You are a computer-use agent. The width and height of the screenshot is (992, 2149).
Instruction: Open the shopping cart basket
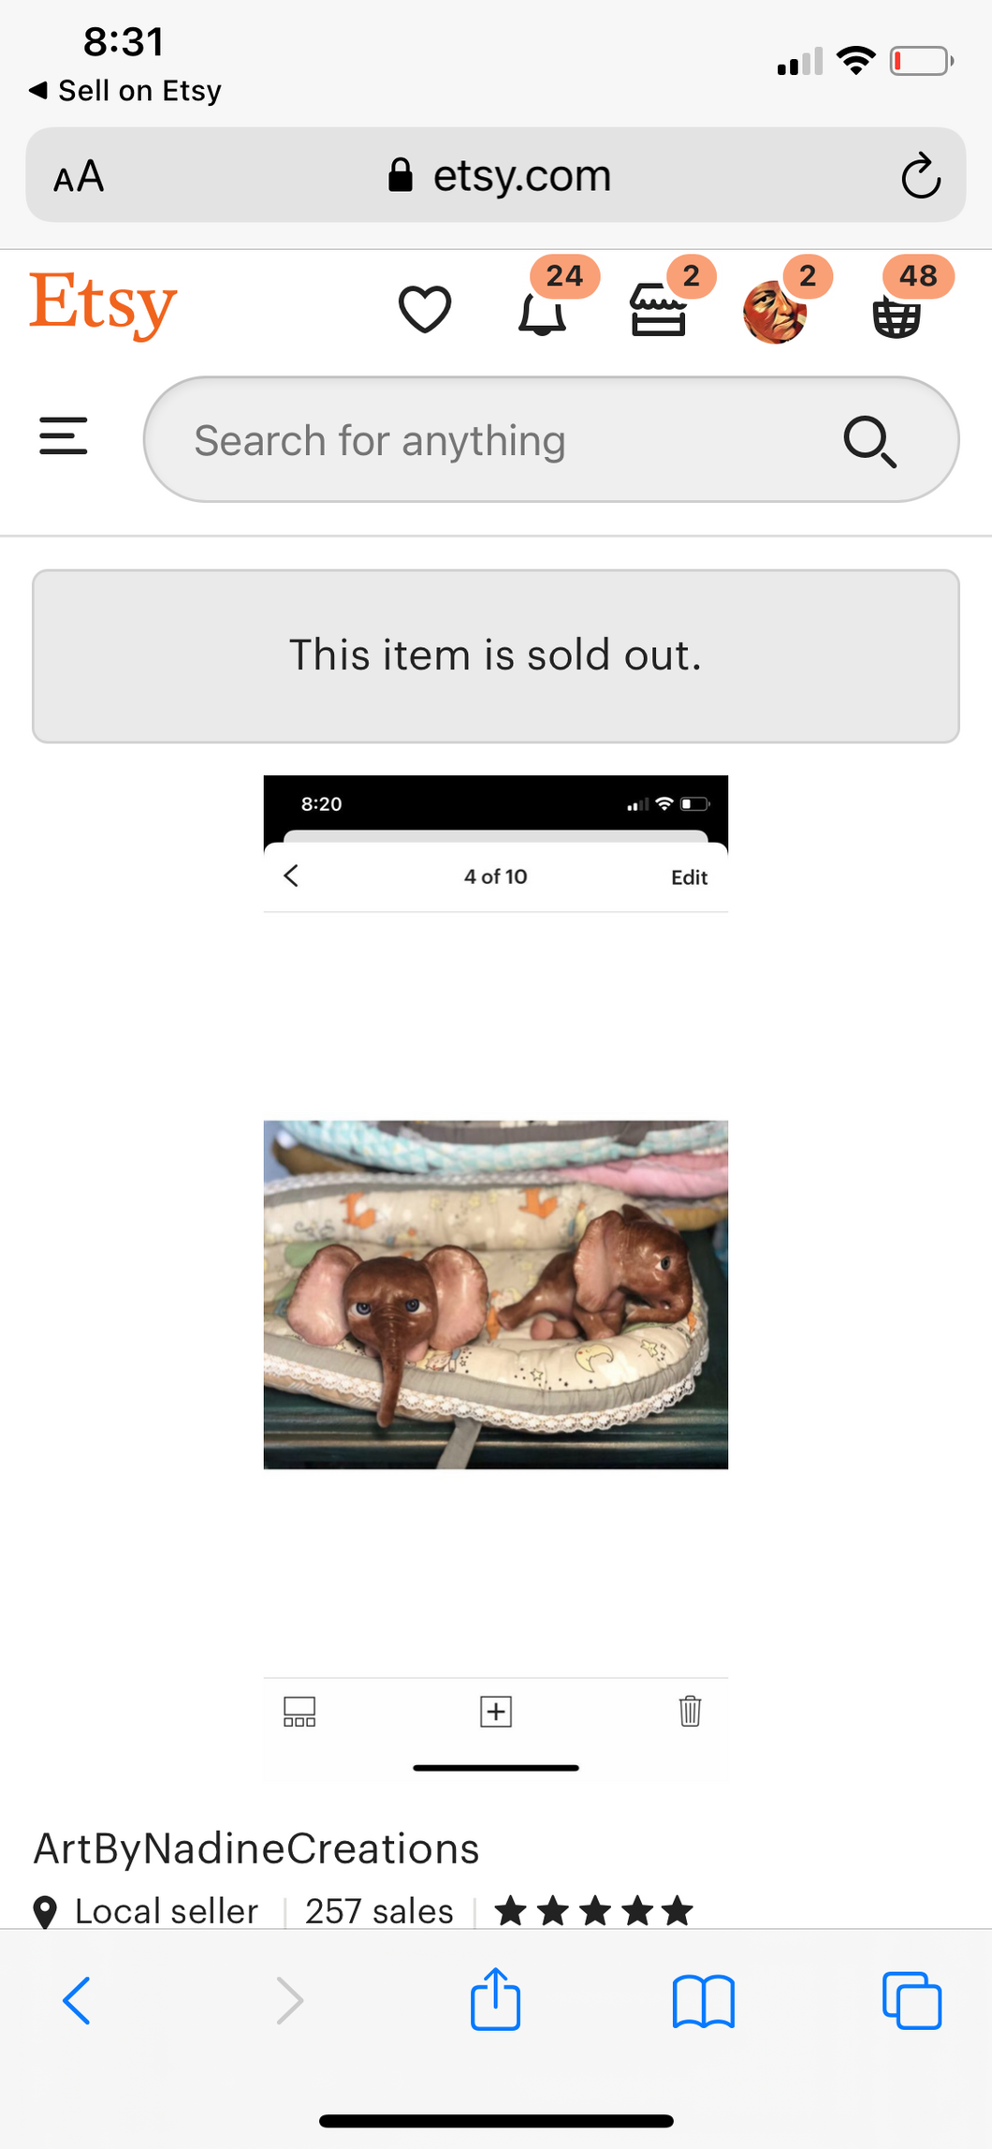tap(897, 315)
